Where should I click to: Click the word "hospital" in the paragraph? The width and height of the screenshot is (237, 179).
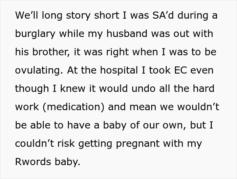tap(120, 71)
